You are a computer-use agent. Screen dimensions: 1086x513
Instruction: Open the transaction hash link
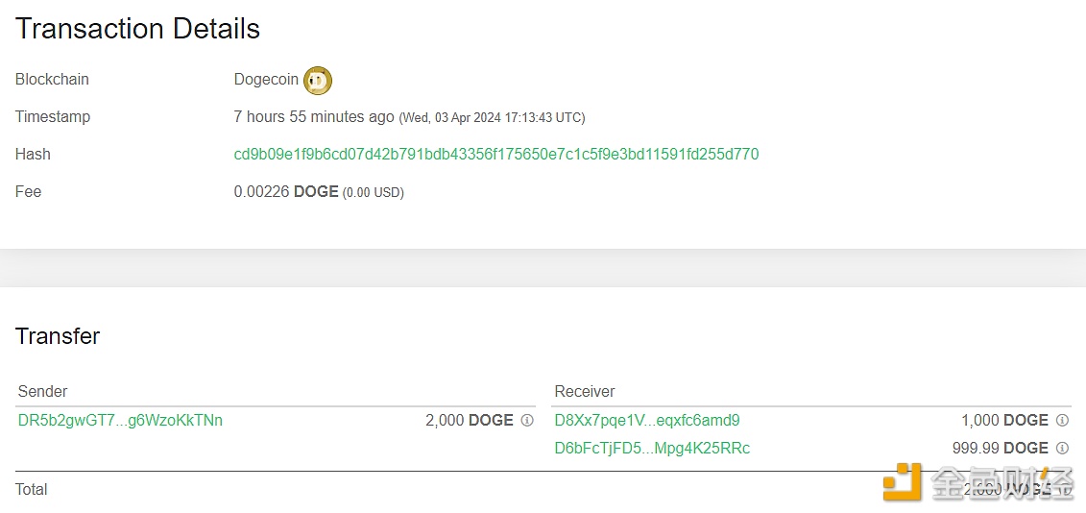click(495, 155)
